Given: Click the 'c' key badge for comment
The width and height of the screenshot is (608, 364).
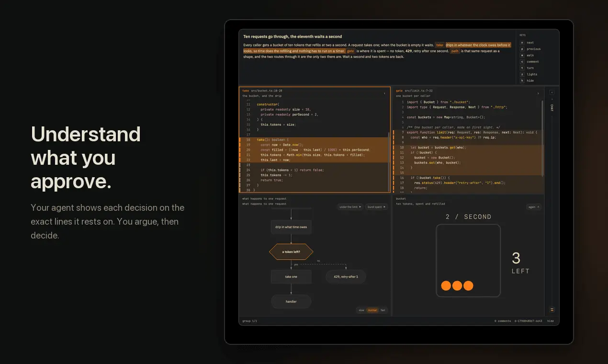Looking at the screenshot, I should pos(522,62).
